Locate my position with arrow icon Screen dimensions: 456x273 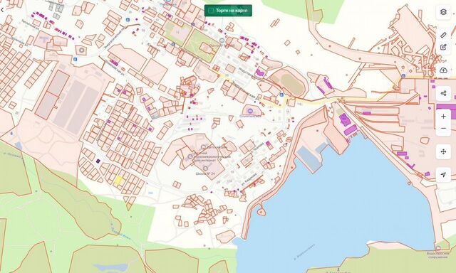443,175
